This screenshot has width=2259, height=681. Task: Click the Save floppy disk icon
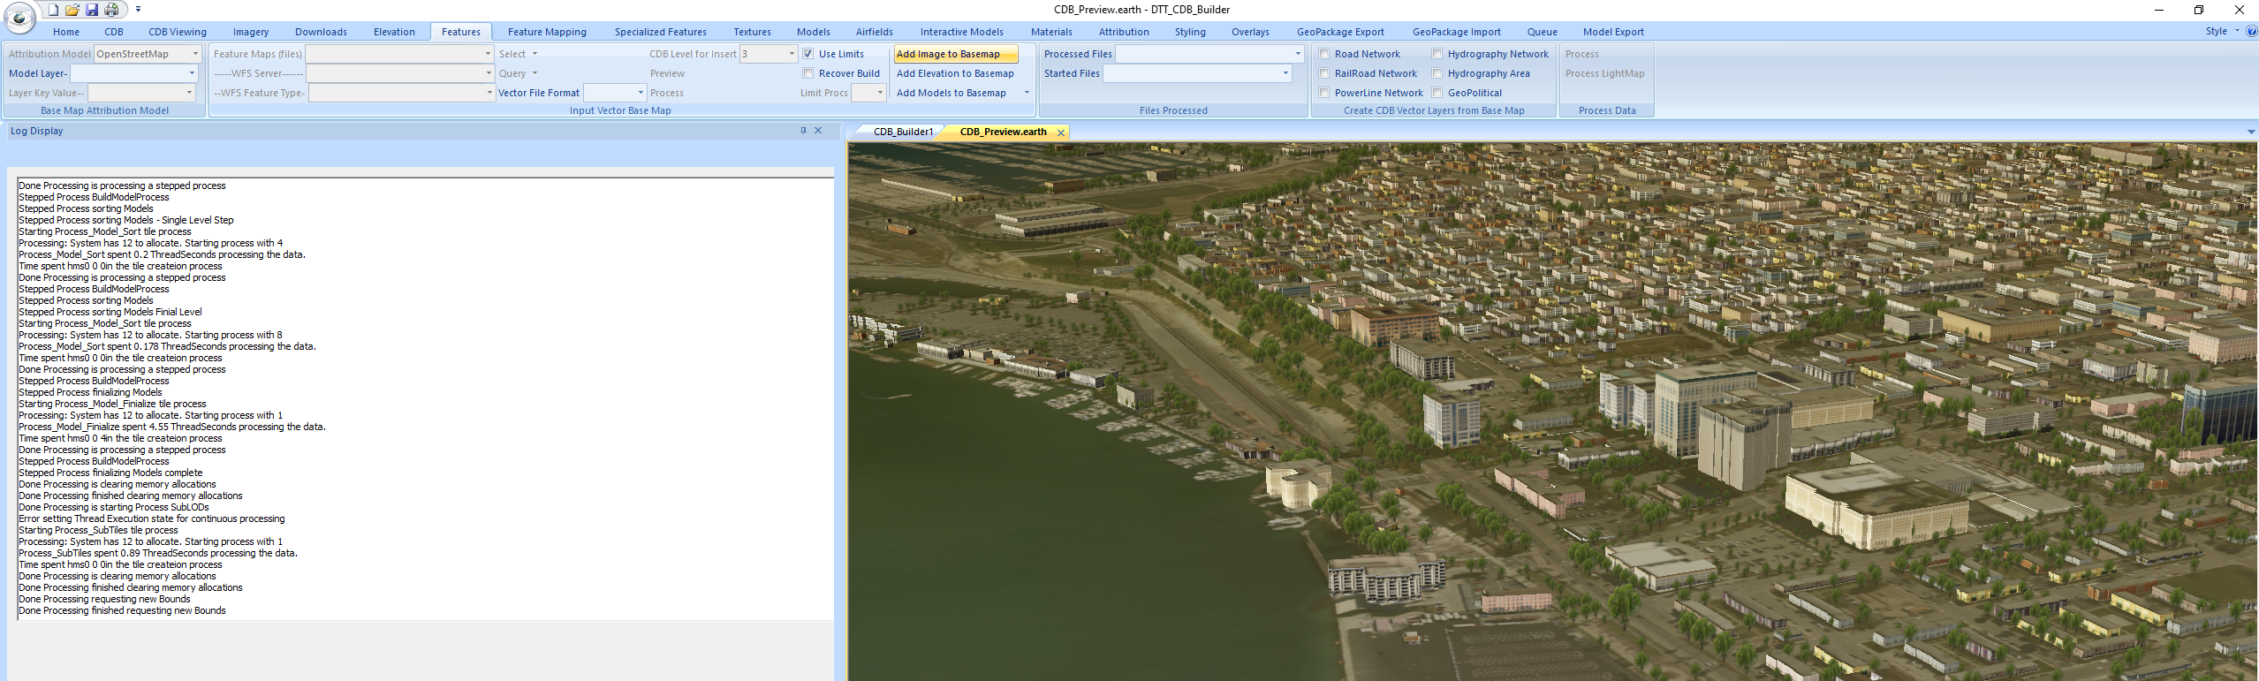92,10
